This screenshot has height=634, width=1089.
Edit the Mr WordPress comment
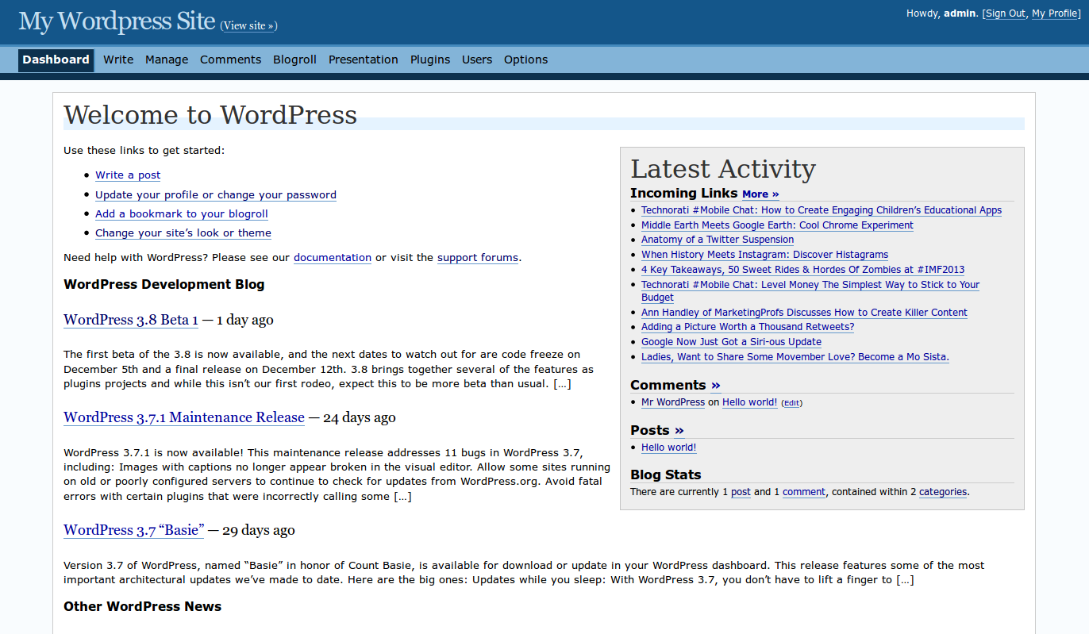[x=792, y=403]
